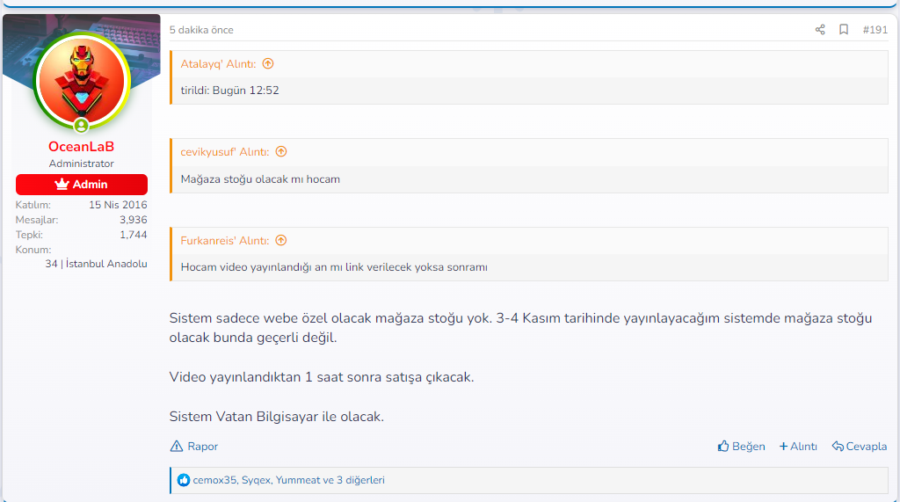Open the reactions list 'cemox35, Syqex, Yummeat ve 3 diğerleri'
Screen dimensions: 900x502
click(288, 480)
